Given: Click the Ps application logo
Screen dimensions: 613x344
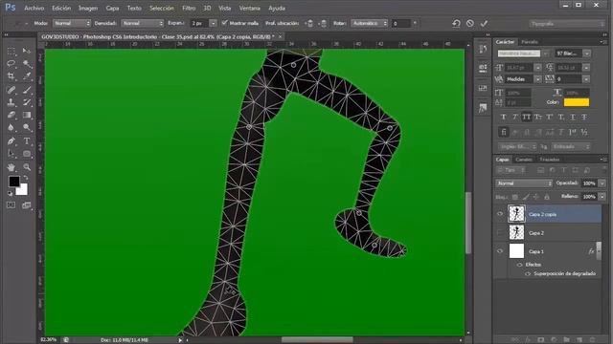Looking at the screenshot, I should [x=11, y=8].
